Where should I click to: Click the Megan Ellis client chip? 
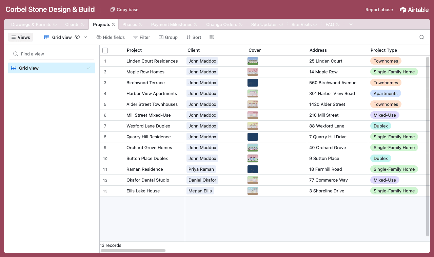point(200,191)
